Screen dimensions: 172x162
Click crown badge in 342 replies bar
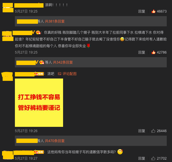coord(42,62)
